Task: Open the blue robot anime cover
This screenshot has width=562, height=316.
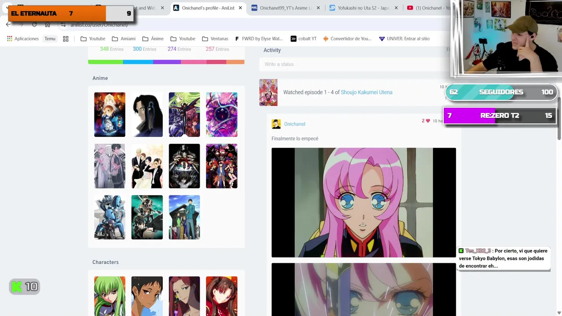Action: (x=110, y=217)
